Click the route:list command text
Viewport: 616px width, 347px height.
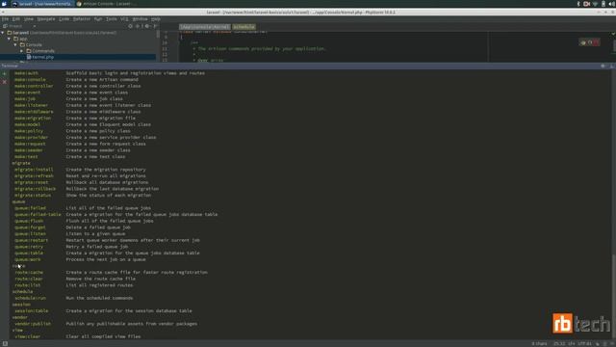click(28, 285)
